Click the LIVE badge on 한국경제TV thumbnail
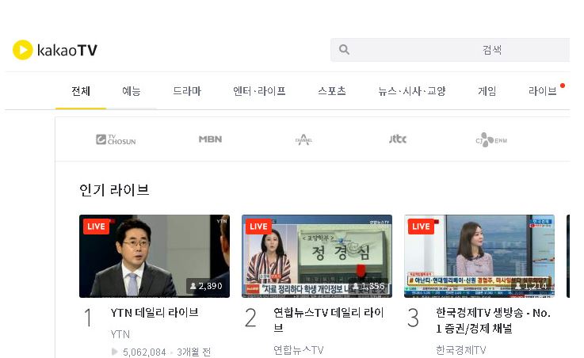Viewport: 584px width, 358px height. 421,227
